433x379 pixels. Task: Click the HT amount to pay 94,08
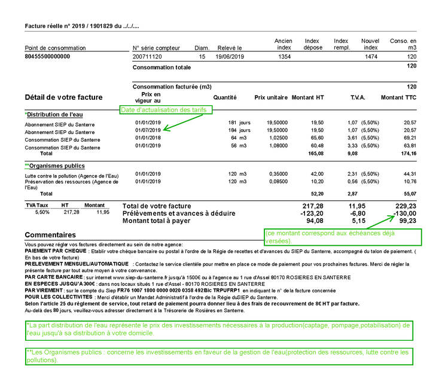click(315, 221)
